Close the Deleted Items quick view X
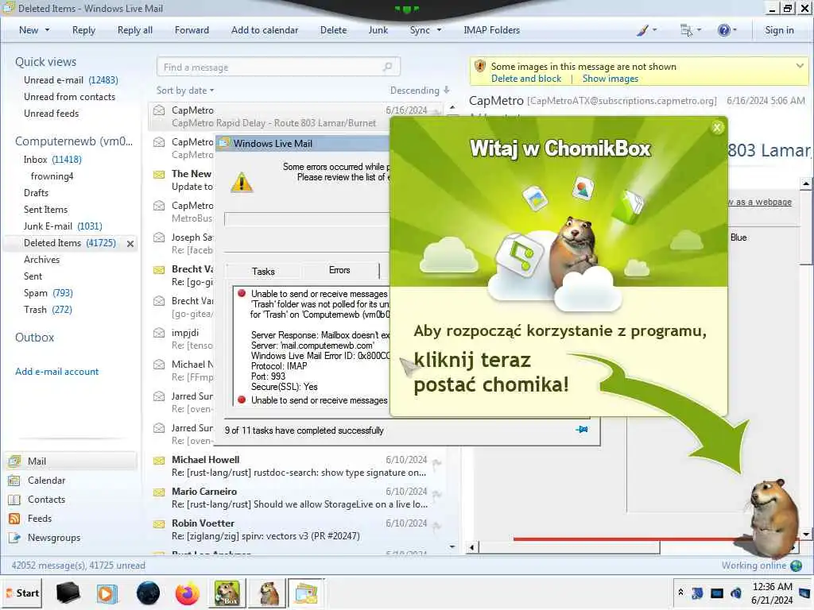The image size is (814, 610). 130,243
